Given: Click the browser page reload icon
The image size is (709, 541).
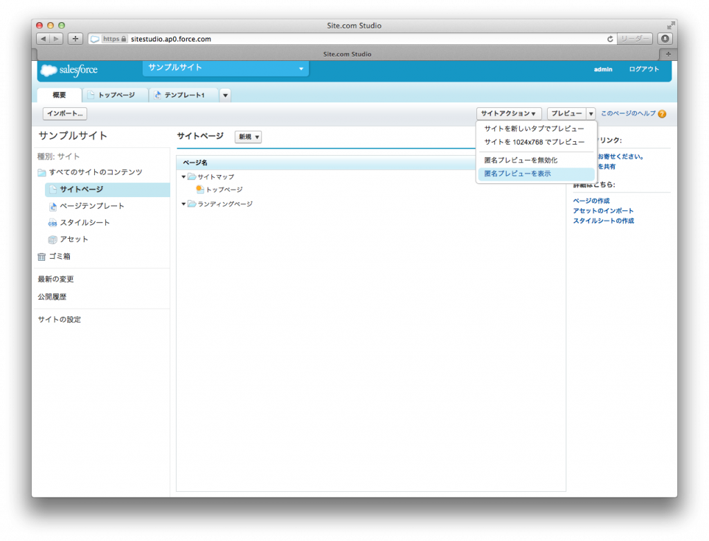Looking at the screenshot, I should point(611,38).
